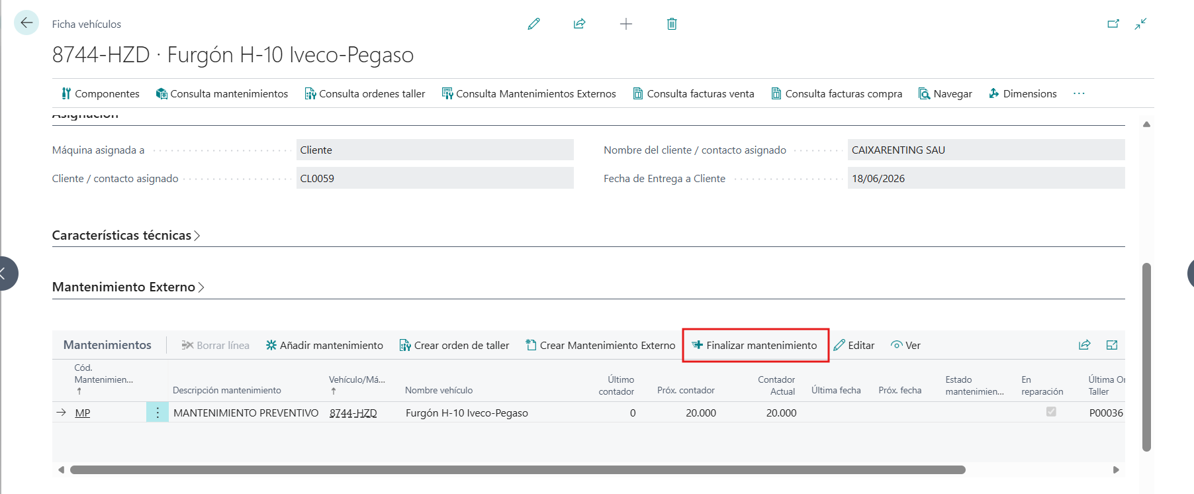1194x494 pixels.
Task: Expand Mantenimiento Externo section
Action: click(128, 287)
